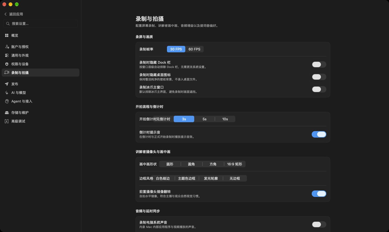Click the 高级调试 debug icon
The height and width of the screenshot is (232, 389).
(x=7, y=121)
